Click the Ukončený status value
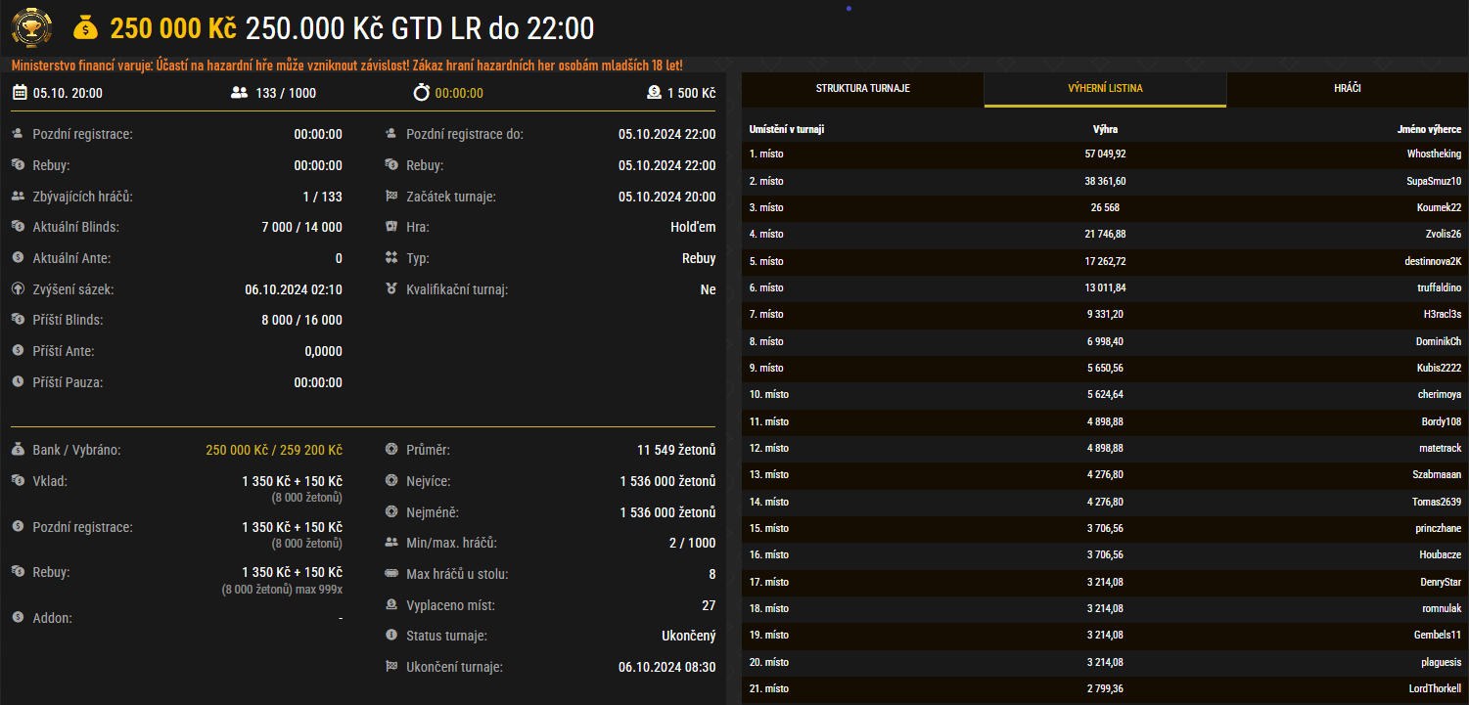This screenshot has width=1469, height=705. [689, 636]
